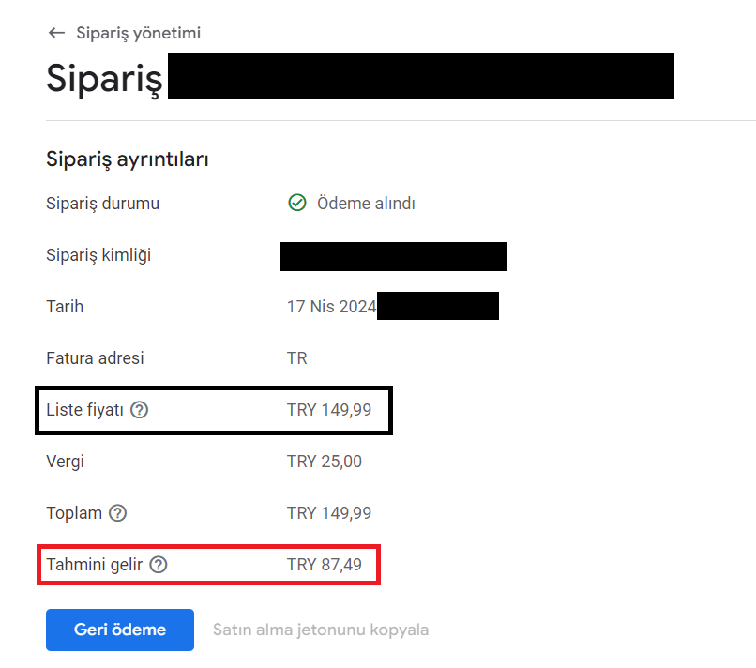
Task: Click the help icon next to Toplam
Action: [117, 513]
